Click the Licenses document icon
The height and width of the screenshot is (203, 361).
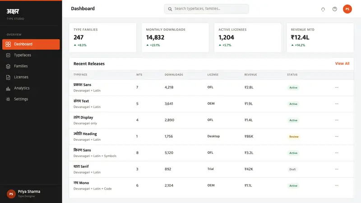click(8, 77)
